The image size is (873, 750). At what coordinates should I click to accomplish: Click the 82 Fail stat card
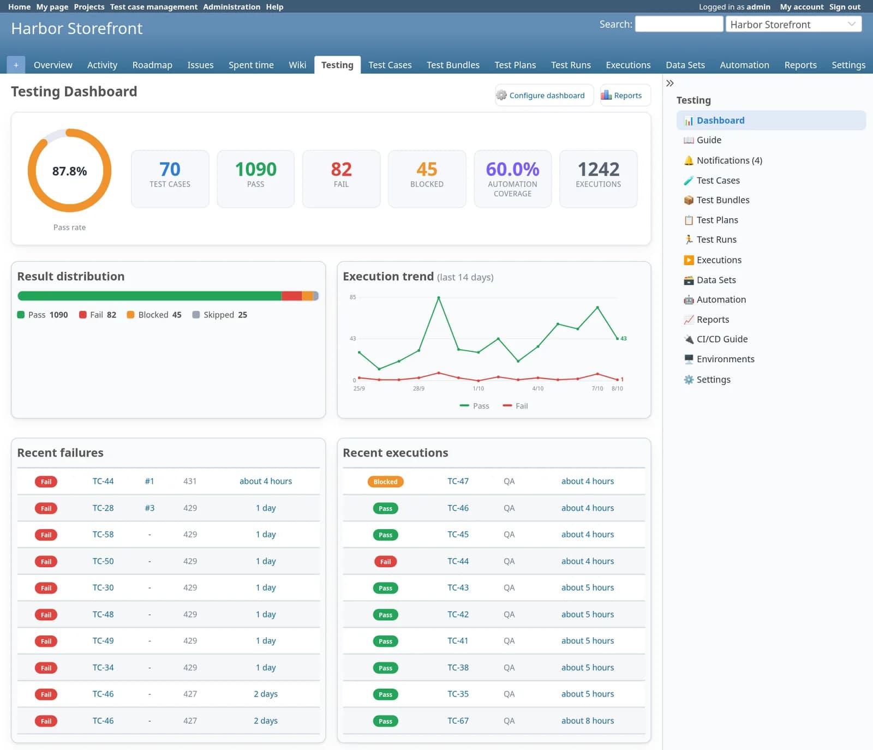tap(341, 179)
